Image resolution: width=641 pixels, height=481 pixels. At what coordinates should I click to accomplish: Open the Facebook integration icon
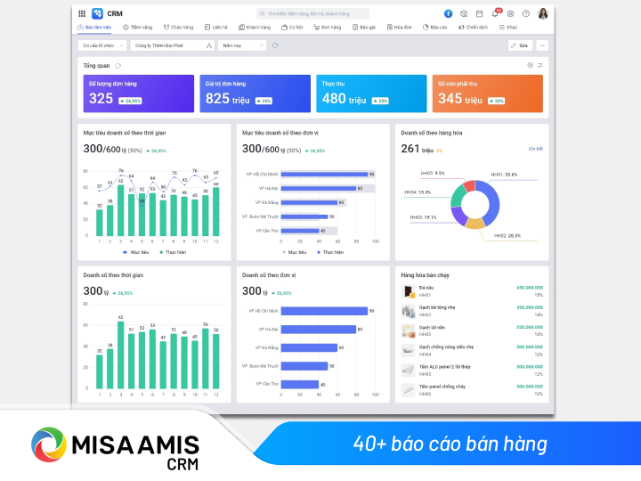449,13
